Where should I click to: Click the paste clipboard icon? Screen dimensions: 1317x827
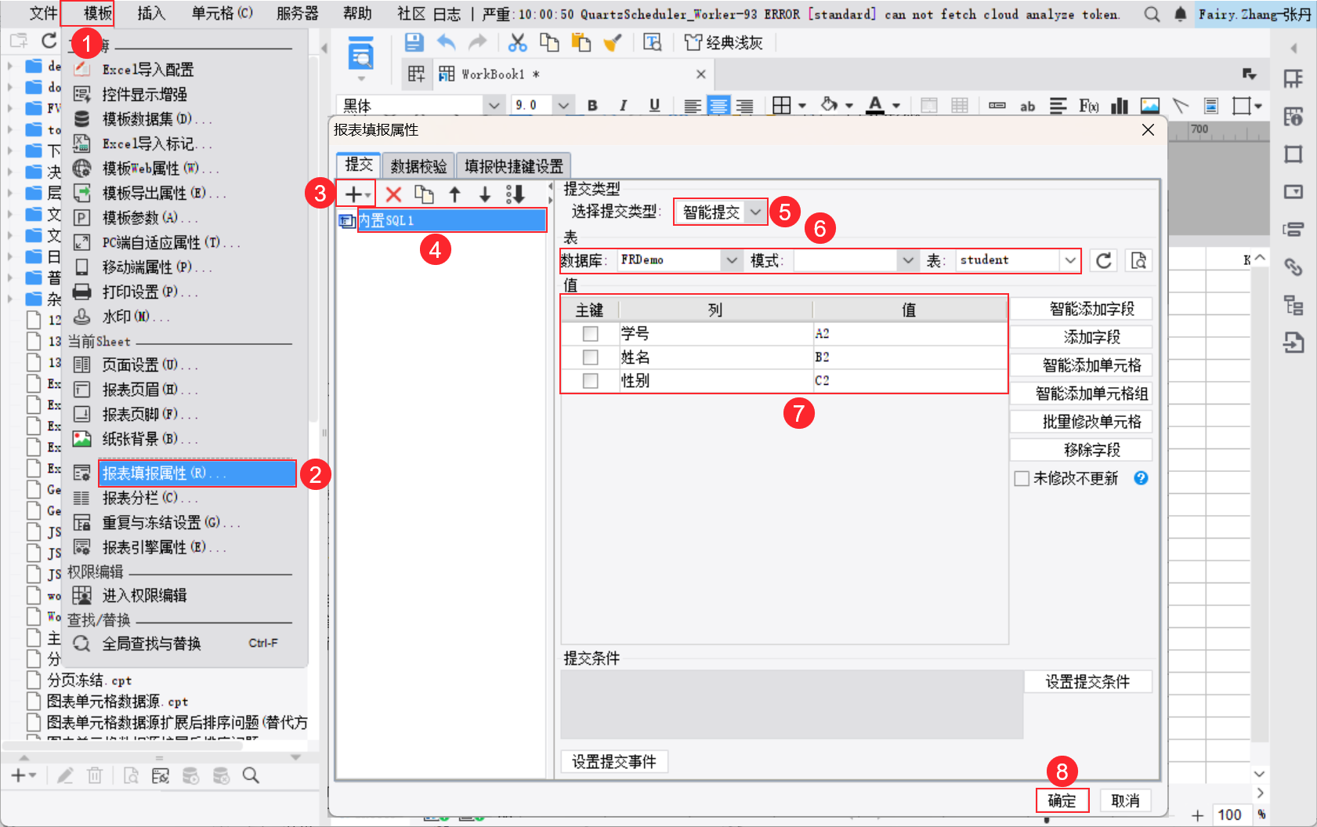[581, 42]
